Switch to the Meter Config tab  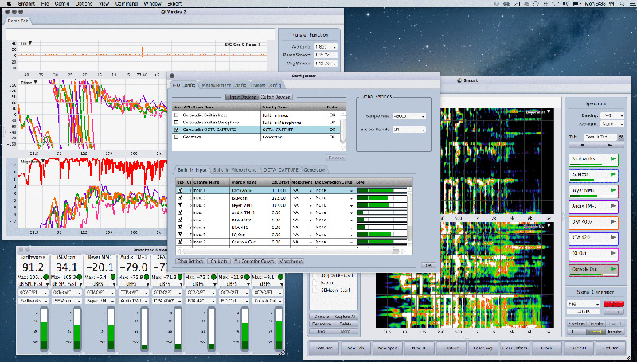tap(267, 85)
